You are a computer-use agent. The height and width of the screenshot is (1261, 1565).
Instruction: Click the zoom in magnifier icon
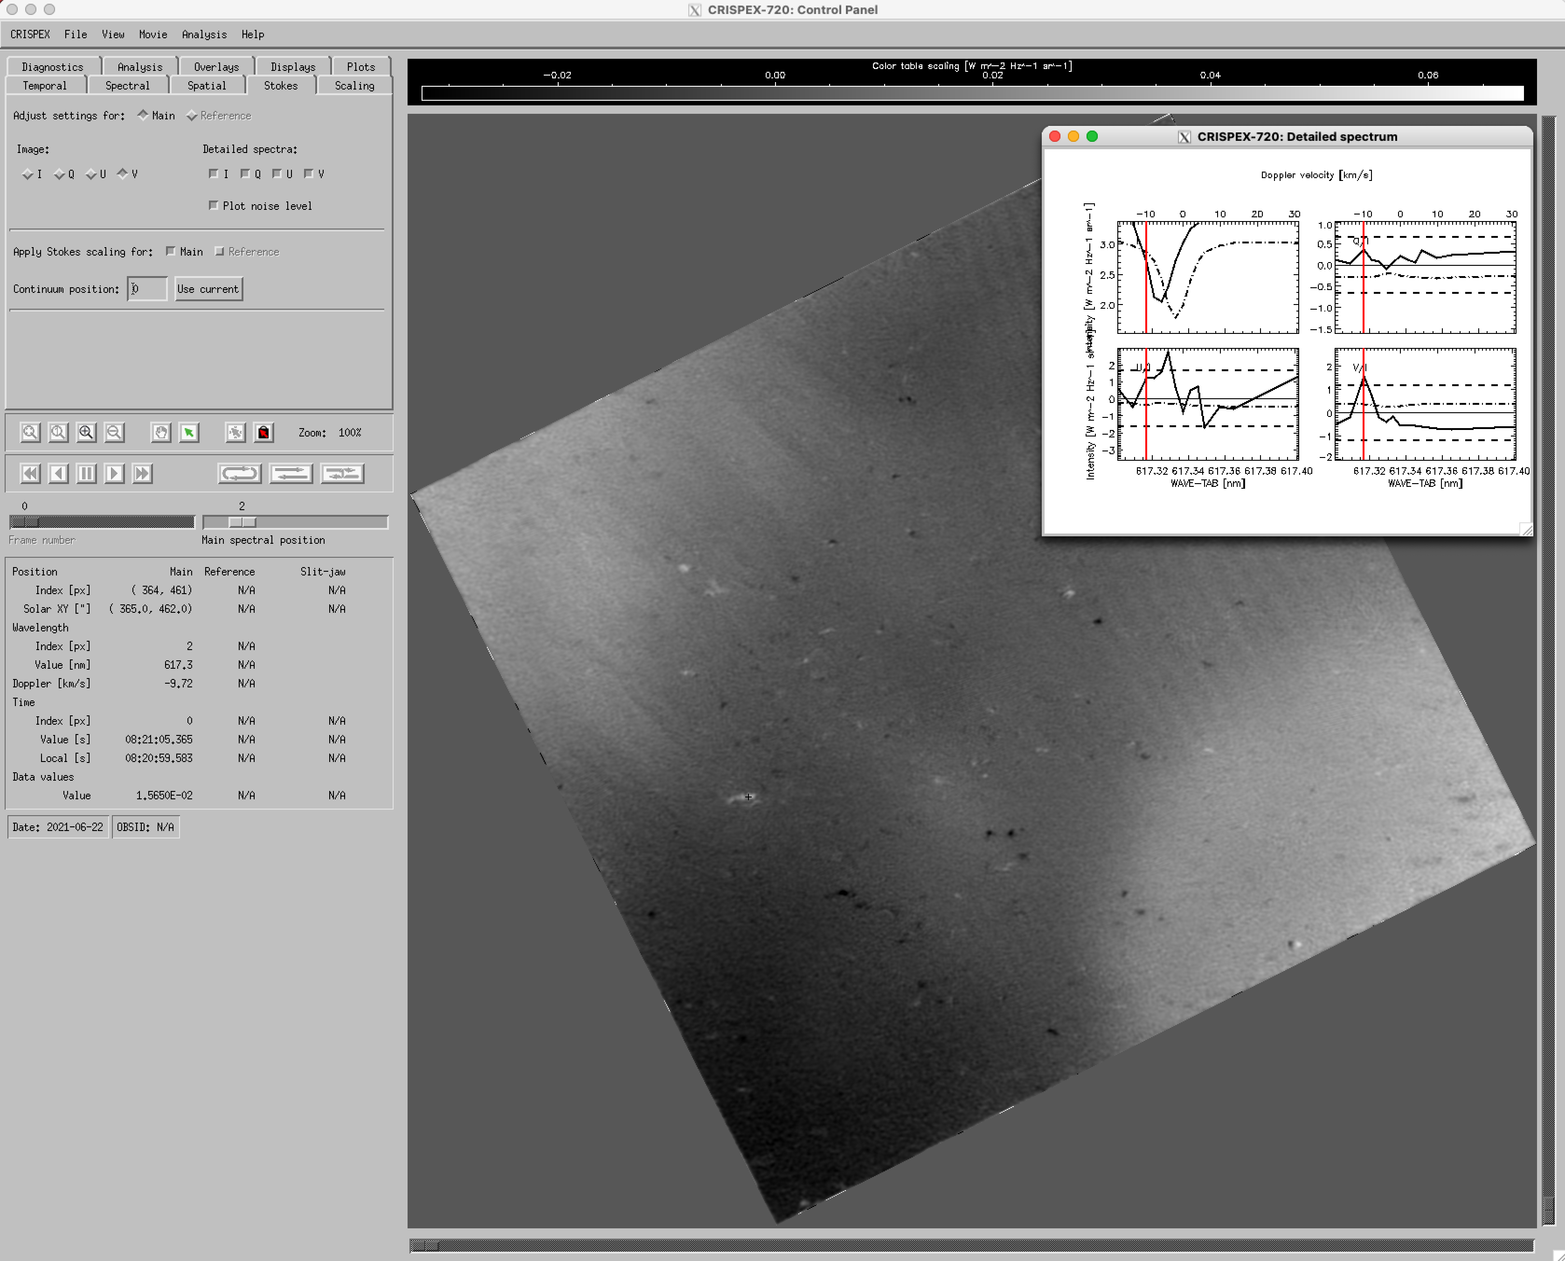pyautogui.click(x=86, y=433)
